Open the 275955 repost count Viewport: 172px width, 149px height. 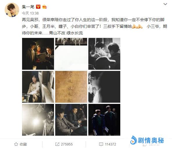click(67, 144)
